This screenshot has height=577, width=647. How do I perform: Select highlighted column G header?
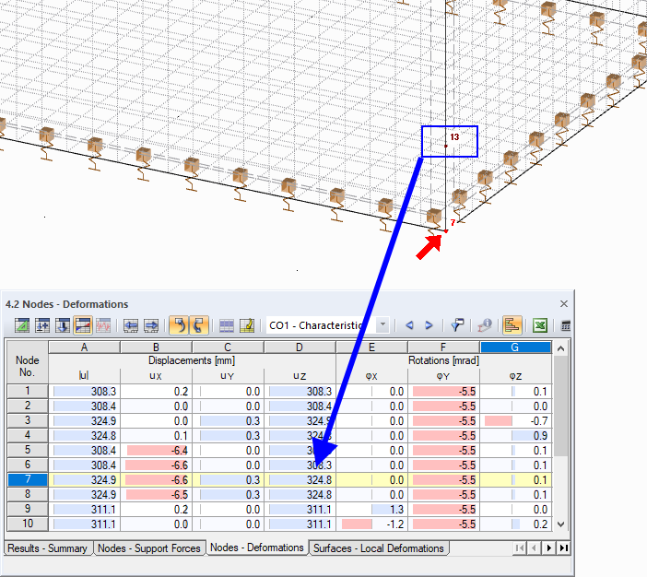tap(515, 347)
